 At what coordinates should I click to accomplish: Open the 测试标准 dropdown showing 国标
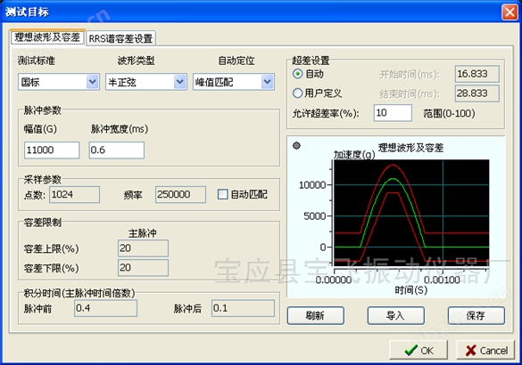click(59, 82)
